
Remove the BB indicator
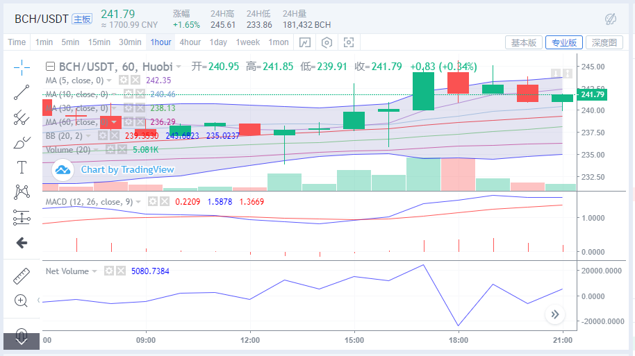(x=115, y=135)
